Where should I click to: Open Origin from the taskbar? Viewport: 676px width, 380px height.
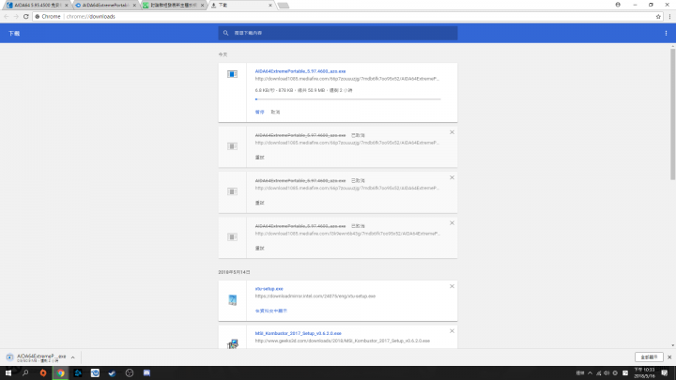(43, 373)
